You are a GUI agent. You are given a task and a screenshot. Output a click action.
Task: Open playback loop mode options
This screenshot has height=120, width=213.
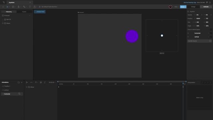point(31,82)
